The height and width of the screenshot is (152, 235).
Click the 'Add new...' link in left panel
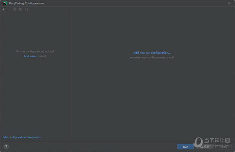pos(31,56)
